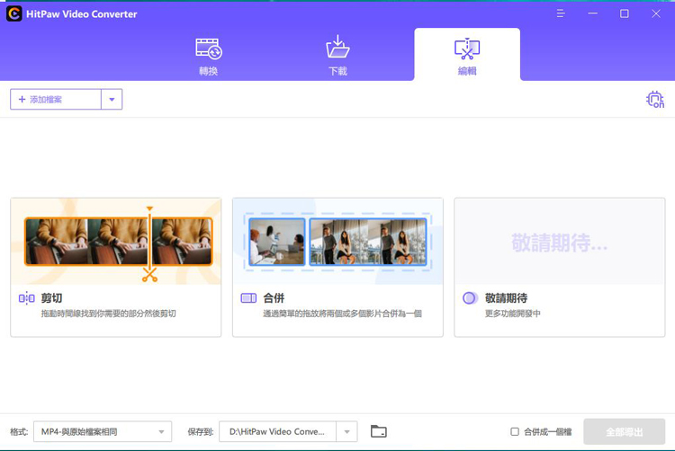Switch to the 轉換 (Convert) tab
Image resolution: width=675 pixels, height=451 pixels.
209,57
